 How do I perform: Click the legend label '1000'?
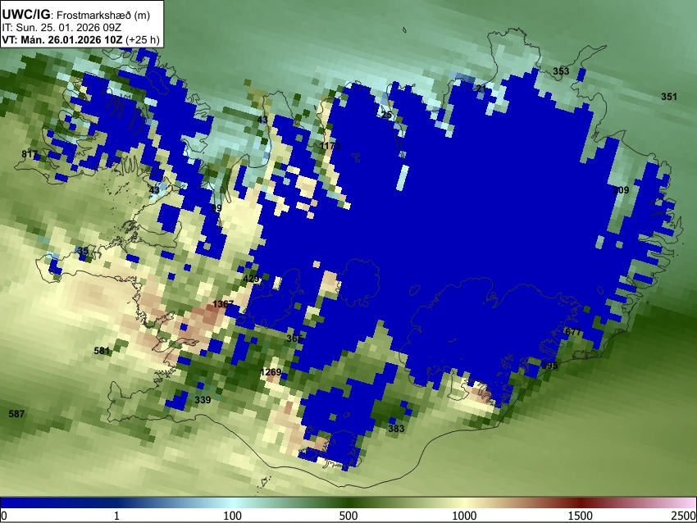[x=464, y=516]
